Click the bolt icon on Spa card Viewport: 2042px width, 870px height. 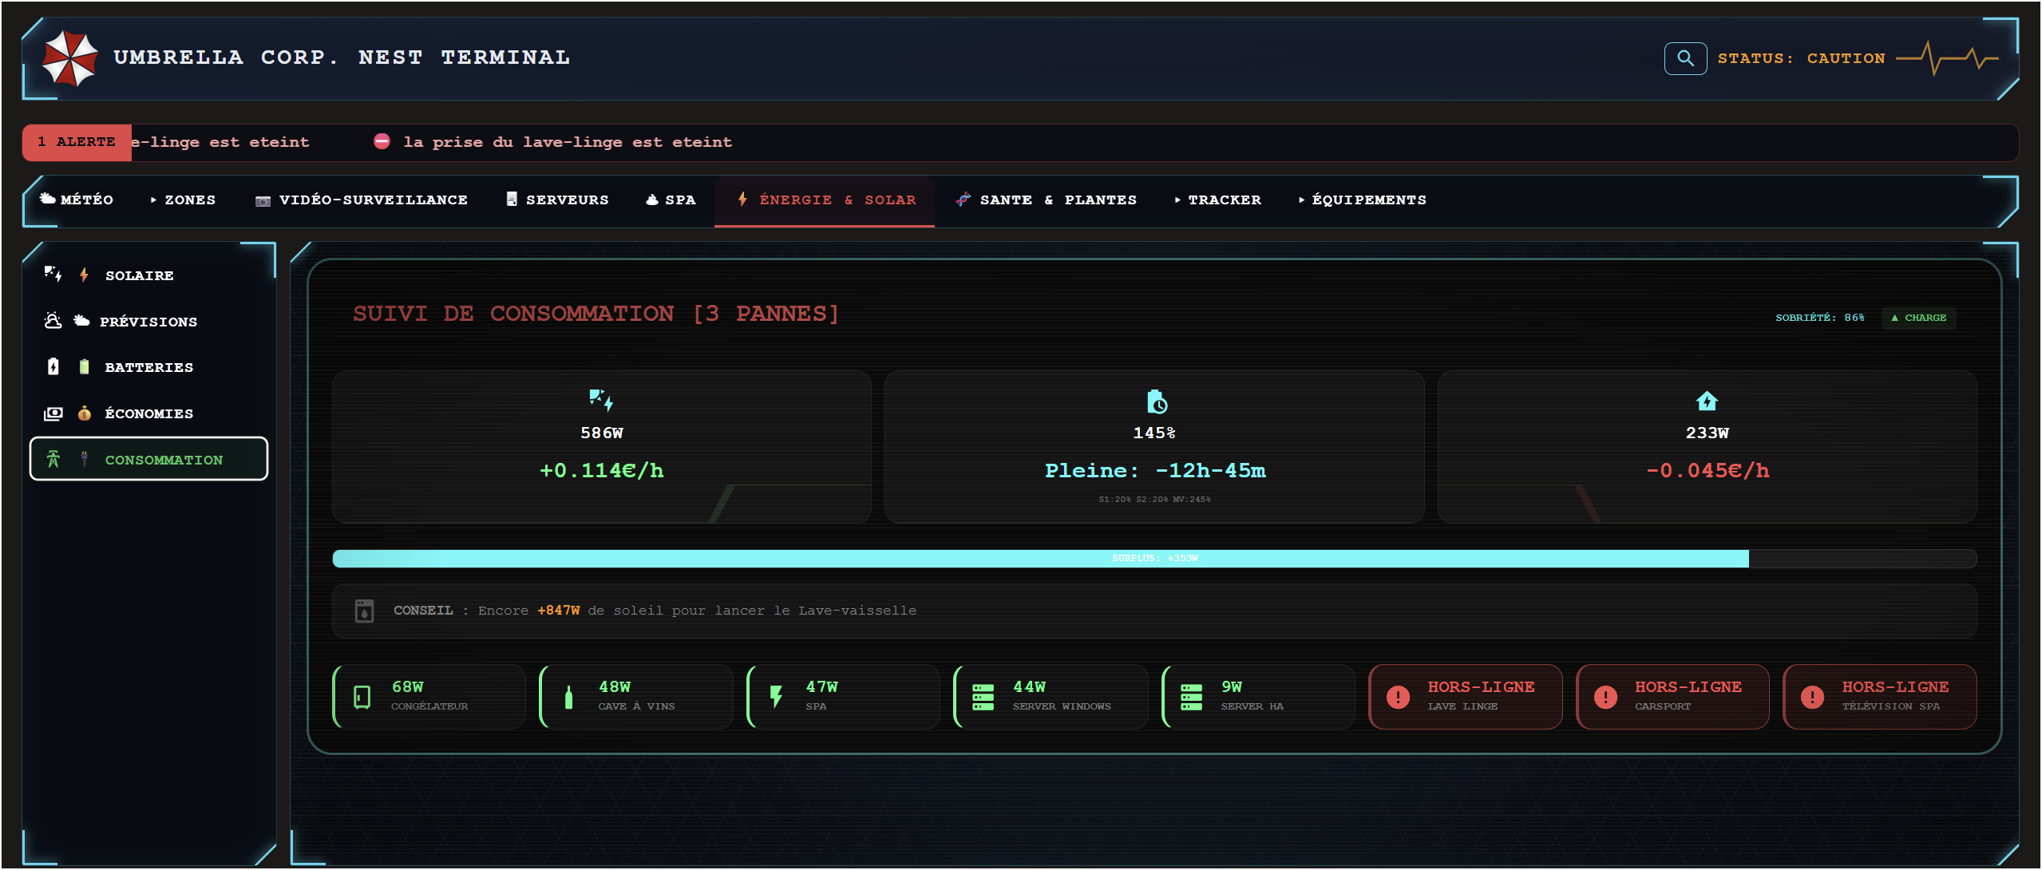(x=776, y=697)
